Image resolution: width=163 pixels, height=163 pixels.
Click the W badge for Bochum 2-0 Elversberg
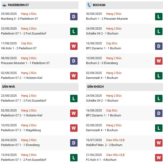tap(159, 61)
